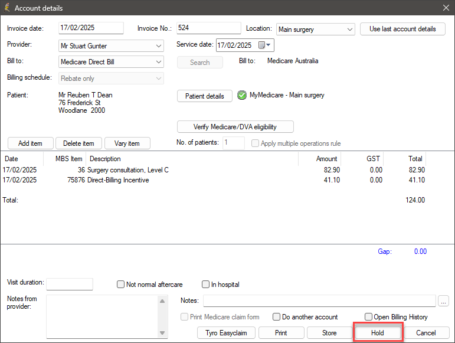455x343 pixels.
Task: Open the Billing schedule dropdown
Action: [158, 79]
